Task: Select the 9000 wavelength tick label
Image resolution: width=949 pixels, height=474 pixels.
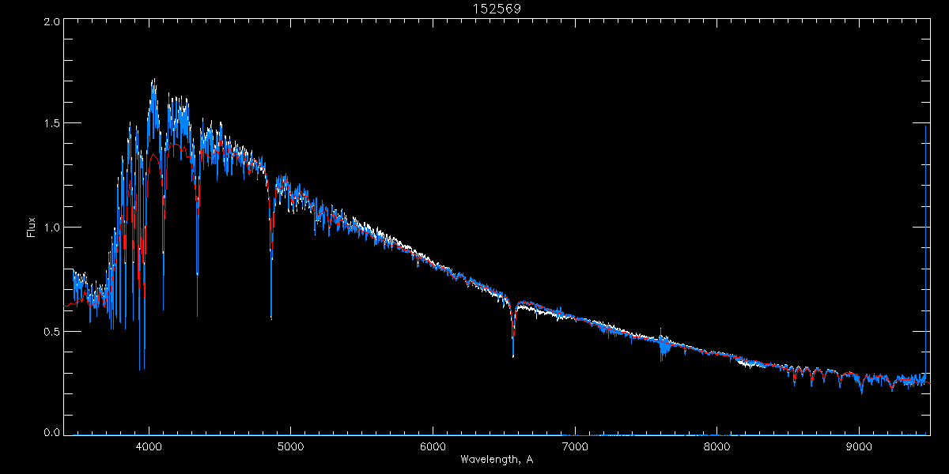Action: pyautogui.click(x=859, y=446)
